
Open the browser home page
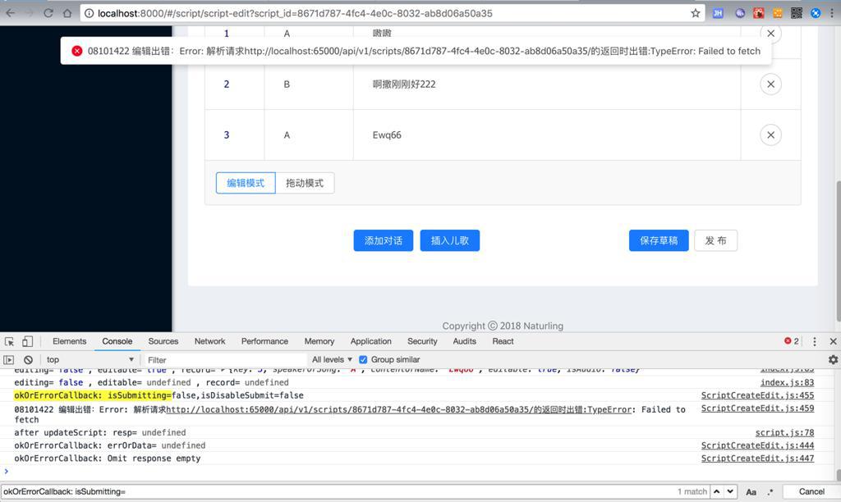(67, 13)
